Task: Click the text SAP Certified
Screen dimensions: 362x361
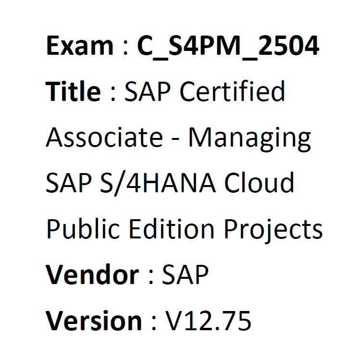Action: (205, 91)
